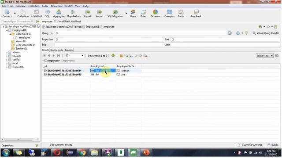Open the SQL Migration dropdown arrow

(126, 14)
